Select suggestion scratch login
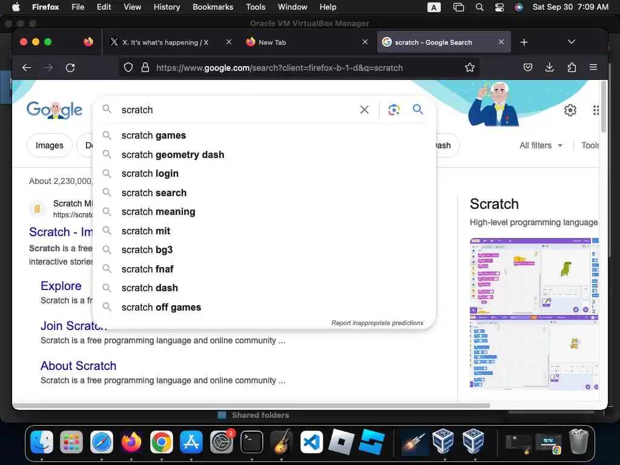This screenshot has width=620, height=465. pos(264,174)
